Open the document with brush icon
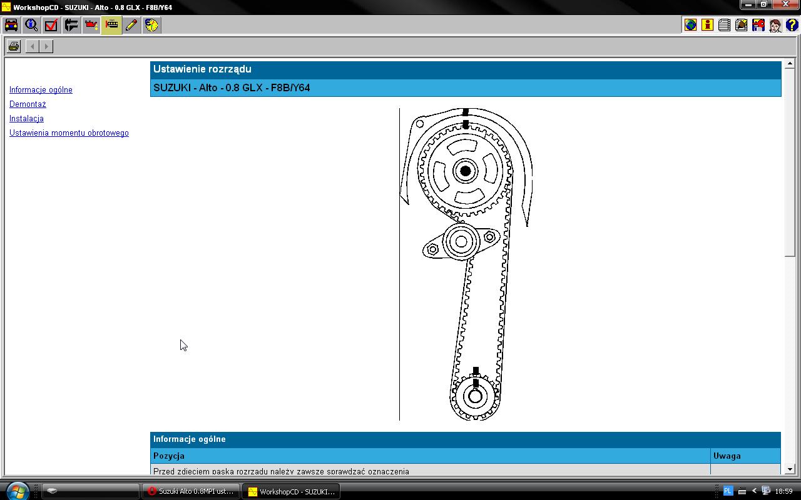Screen dimensions: 801x500 pyautogui.click(x=741, y=25)
